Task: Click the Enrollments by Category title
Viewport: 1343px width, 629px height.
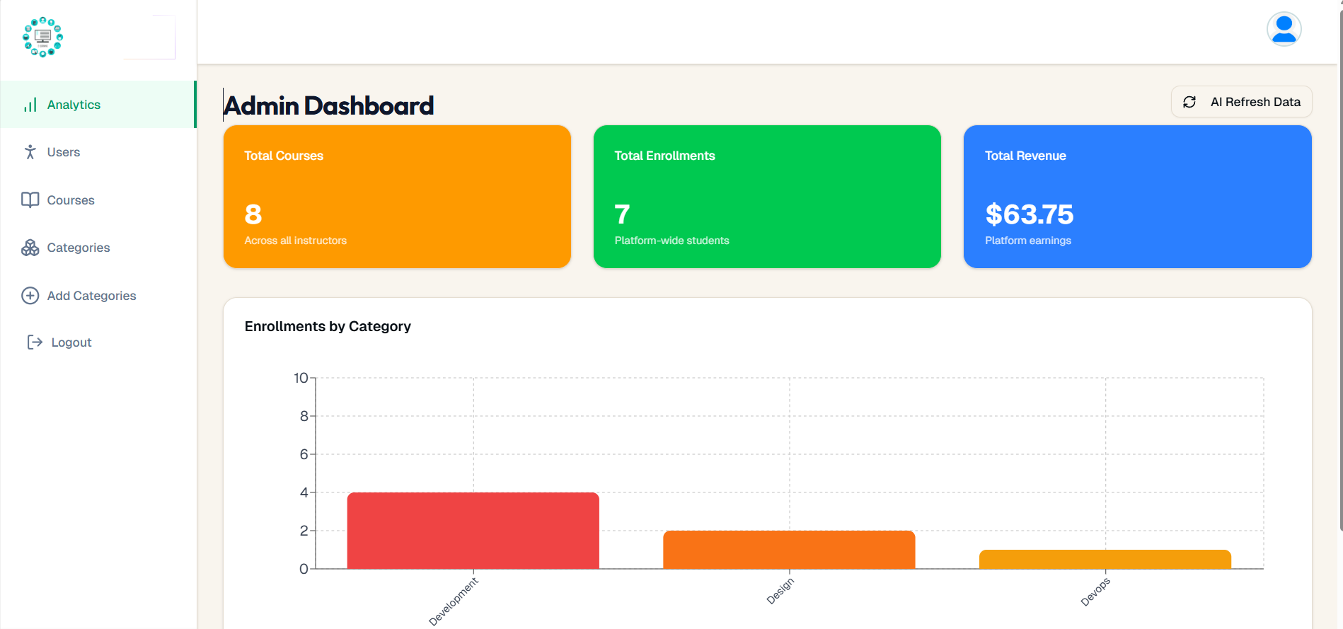Action: 328,326
